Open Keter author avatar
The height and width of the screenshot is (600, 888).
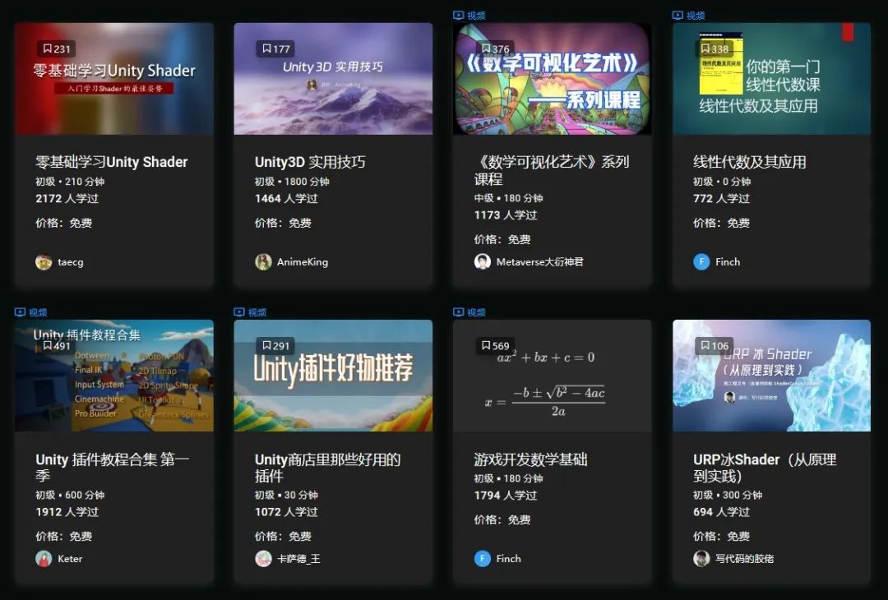tap(44, 559)
